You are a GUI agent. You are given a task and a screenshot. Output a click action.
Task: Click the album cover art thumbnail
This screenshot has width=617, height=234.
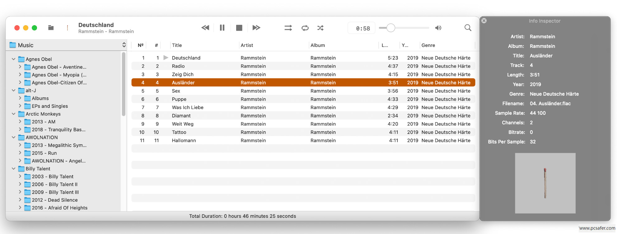point(545,183)
